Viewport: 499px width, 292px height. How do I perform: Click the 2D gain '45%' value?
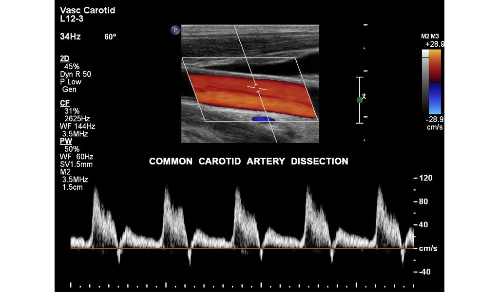pos(72,67)
